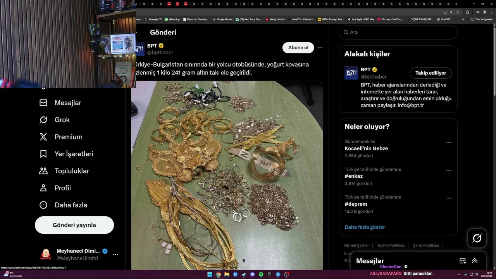
Task: Open IMDb Ratings bookmark
Action: [x=331, y=19]
